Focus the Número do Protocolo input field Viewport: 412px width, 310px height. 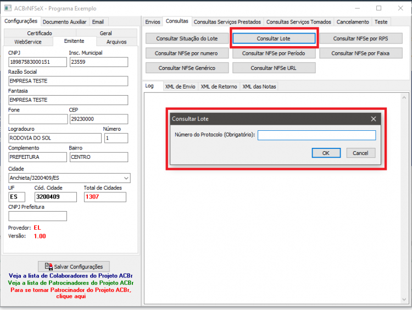pos(316,135)
